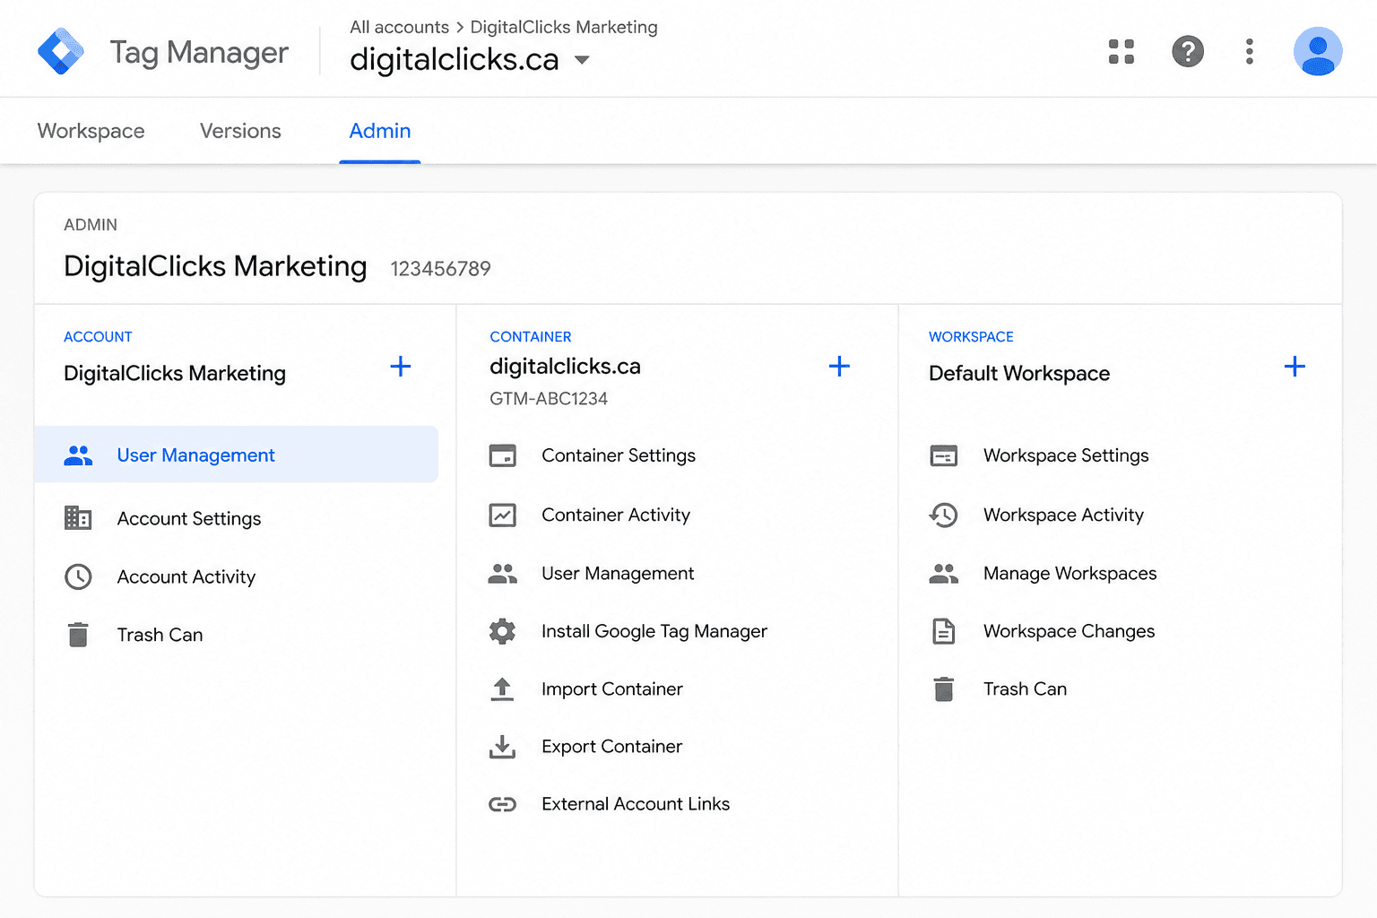Click the container ID GTM-ABC1234
Screen dimensions: 1377x918
click(549, 398)
